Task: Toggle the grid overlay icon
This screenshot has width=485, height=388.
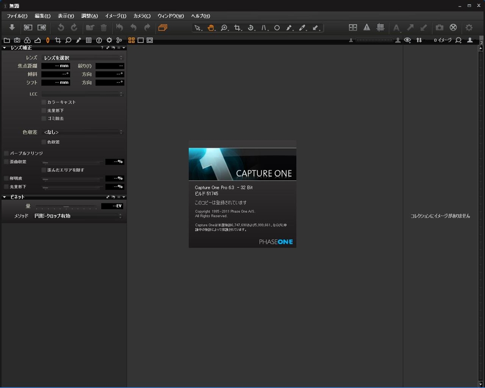Action: (x=380, y=27)
